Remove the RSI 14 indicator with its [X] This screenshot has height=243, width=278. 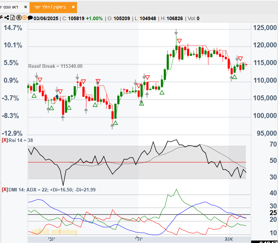click(x=5, y=140)
